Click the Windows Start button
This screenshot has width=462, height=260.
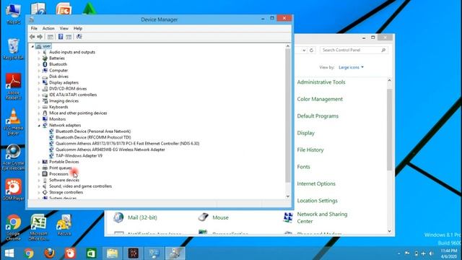[9, 253]
